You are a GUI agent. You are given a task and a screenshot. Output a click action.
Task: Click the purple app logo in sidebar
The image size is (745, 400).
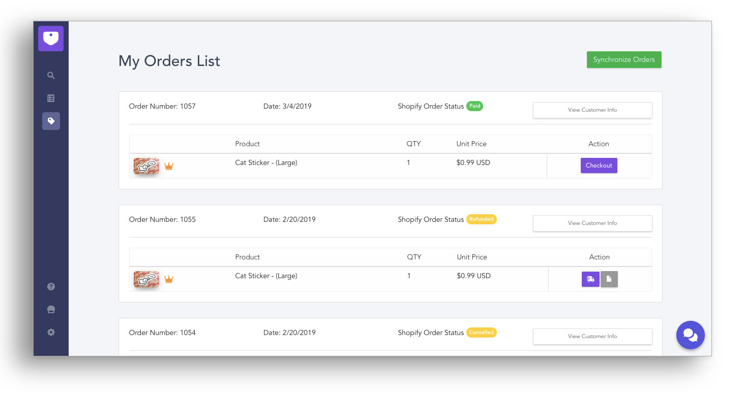pos(51,39)
